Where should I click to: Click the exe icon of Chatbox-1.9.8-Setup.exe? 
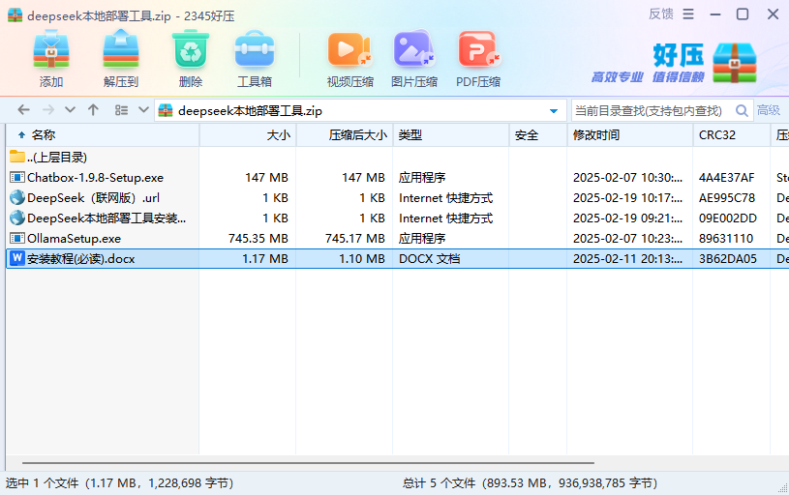tap(17, 177)
